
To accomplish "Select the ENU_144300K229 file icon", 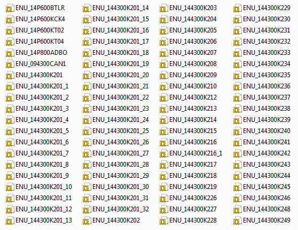I will click(x=237, y=9).
